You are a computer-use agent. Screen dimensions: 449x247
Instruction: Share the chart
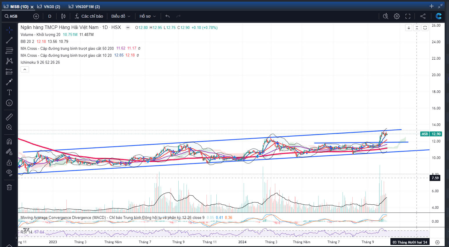coord(423,16)
